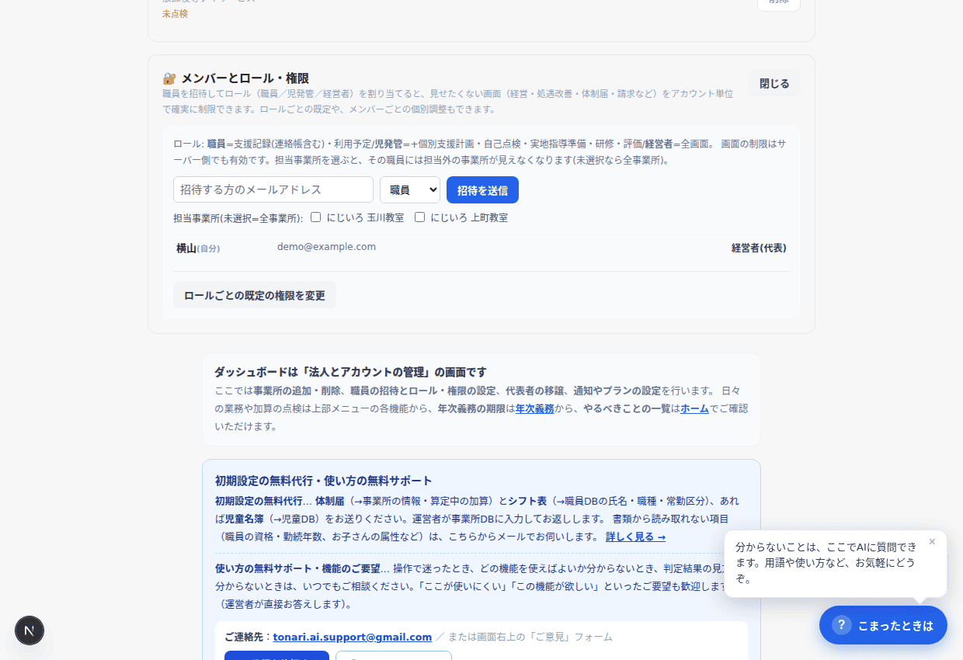963x660 pixels.
Task: Click the ダッシュボードは「法人とアカウントの管理」の画面です heading
Action: point(350,372)
